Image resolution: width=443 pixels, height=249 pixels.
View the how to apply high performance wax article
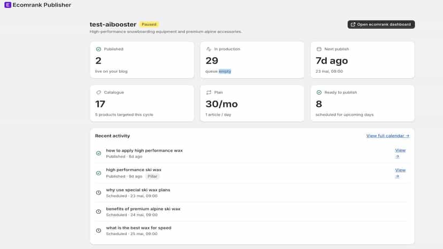400,153
